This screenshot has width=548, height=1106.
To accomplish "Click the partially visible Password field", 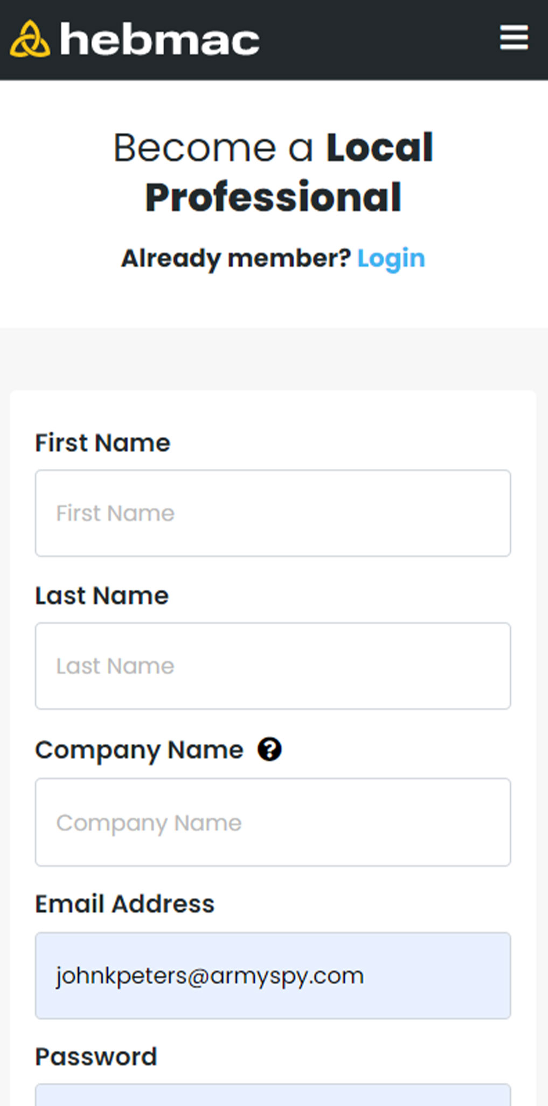I will point(273,1095).
